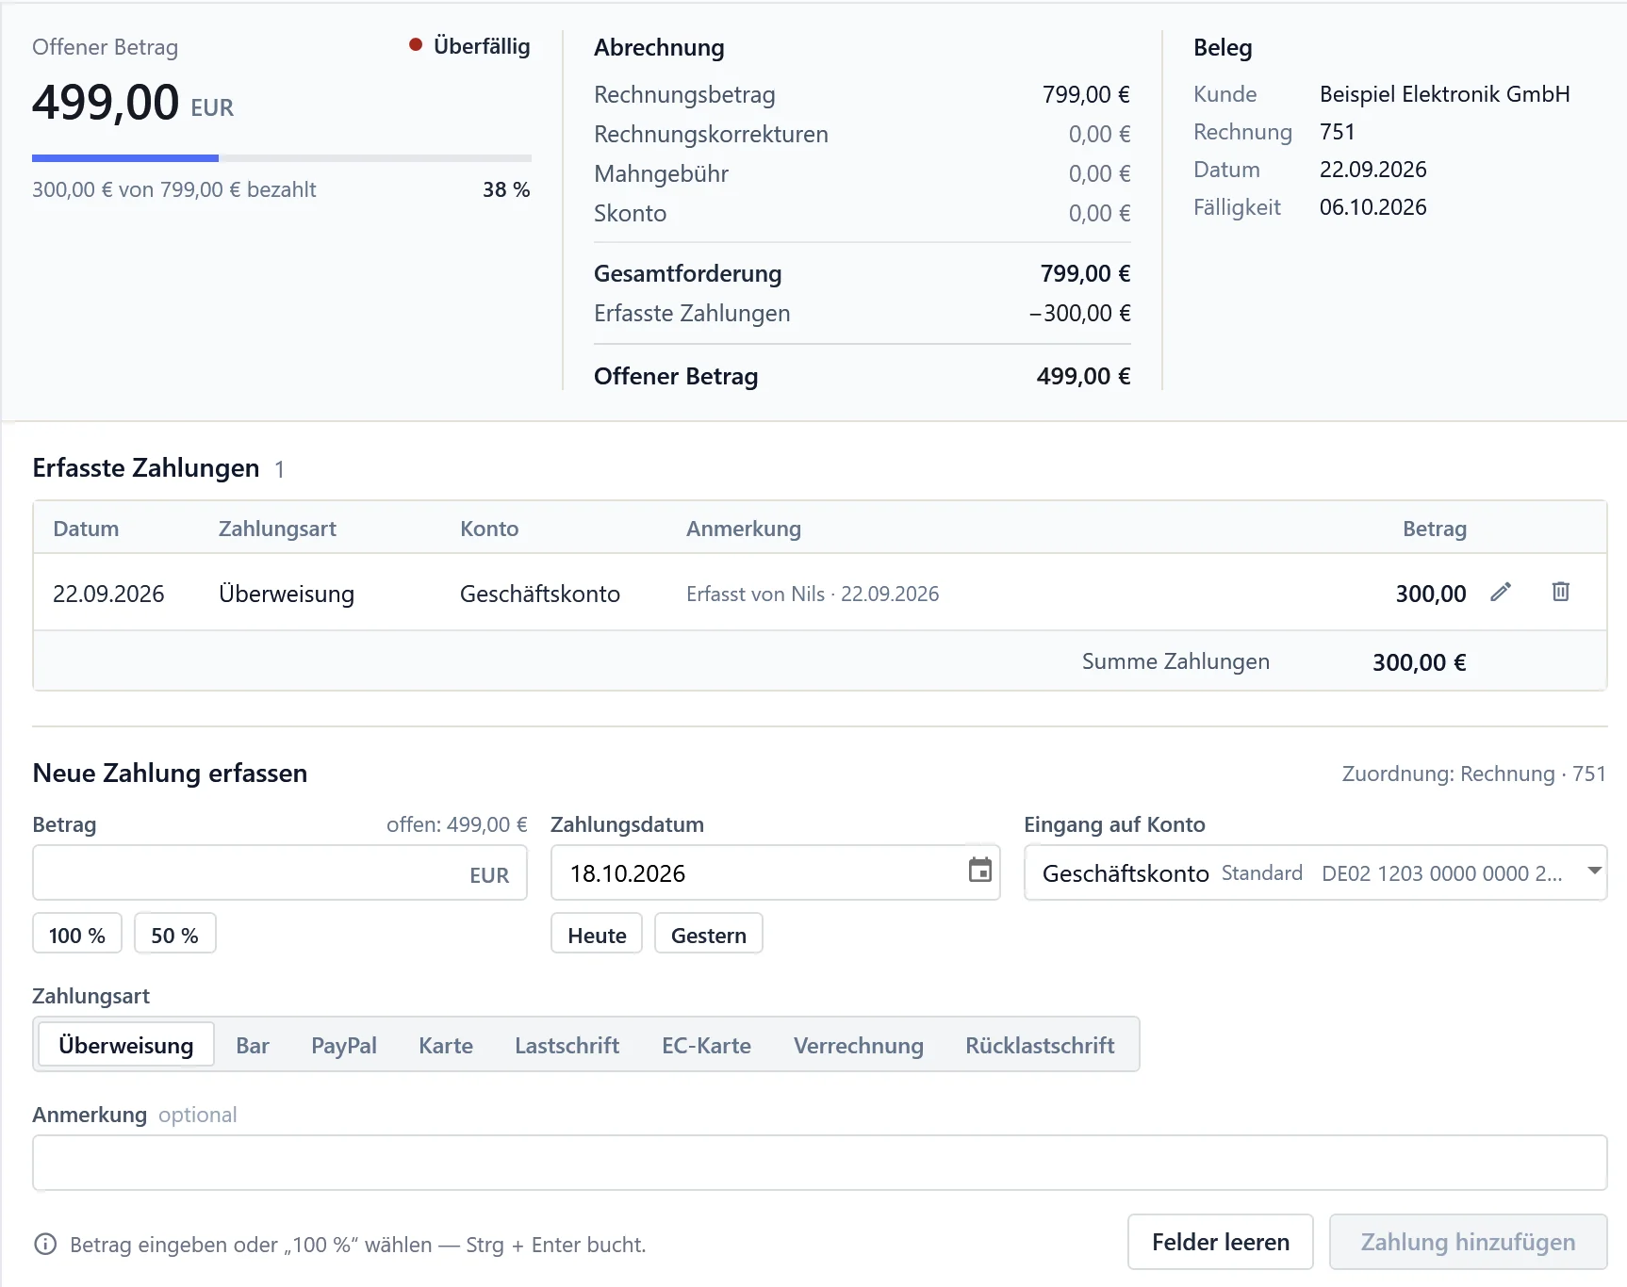Viewport: 1627px width, 1287px height.
Task: Expand the Eingang auf Konto dropdown
Action: pyautogui.click(x=1315, y=872)
